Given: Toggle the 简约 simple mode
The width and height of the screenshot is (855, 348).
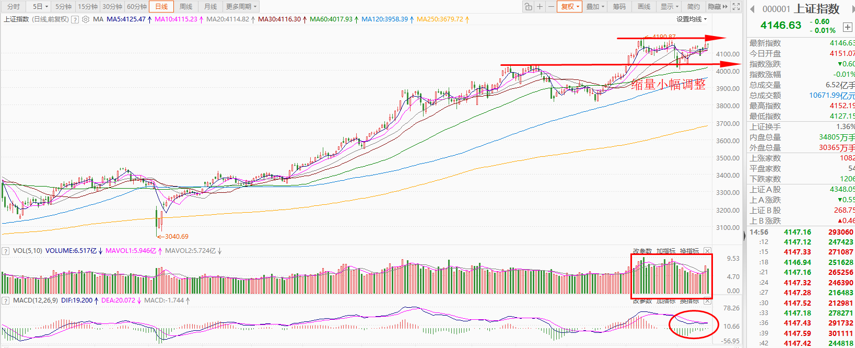Looking at the screenshot, I should [x=693, y=7].
